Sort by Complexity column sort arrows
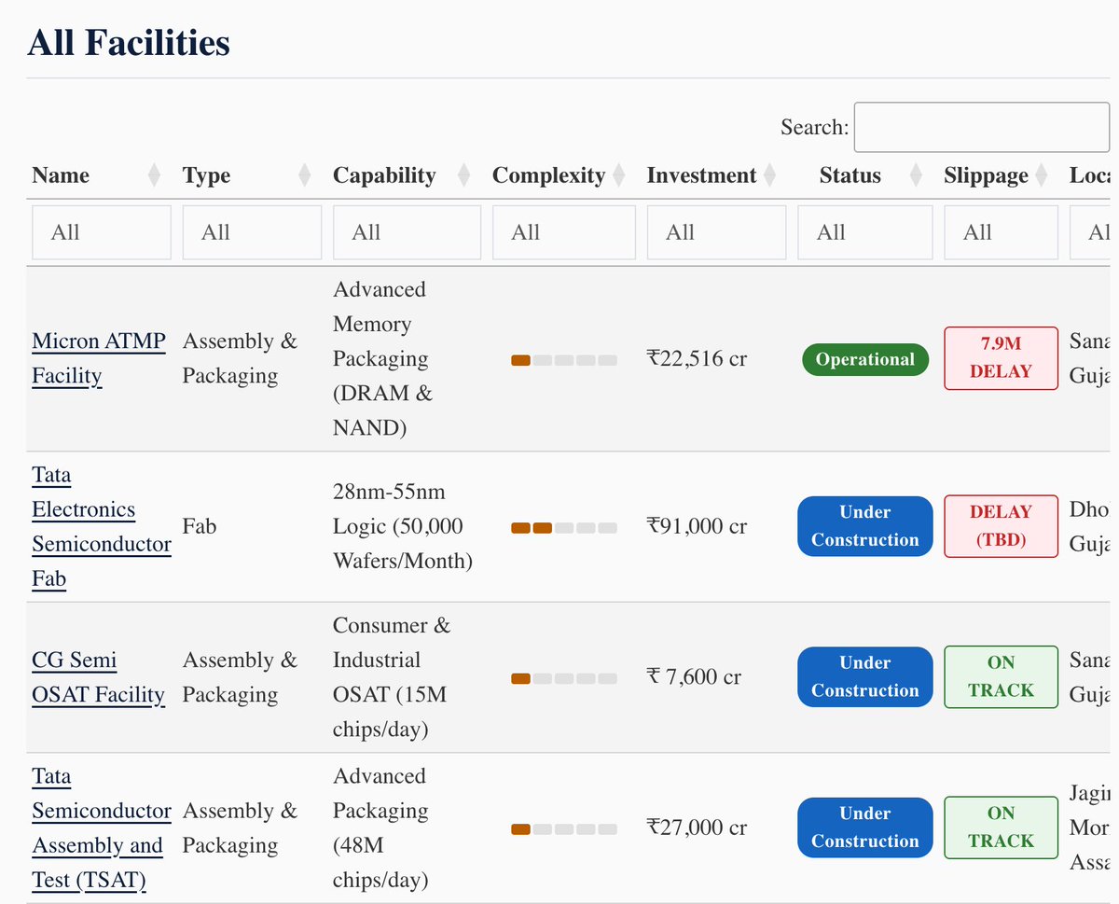Viewport: 1119px width, 904px height. [619, 175]
